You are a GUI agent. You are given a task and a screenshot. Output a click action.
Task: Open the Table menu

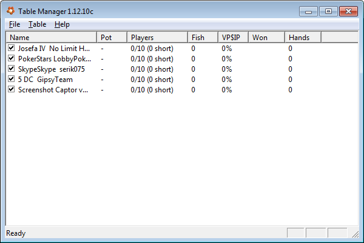click(37, 24)
